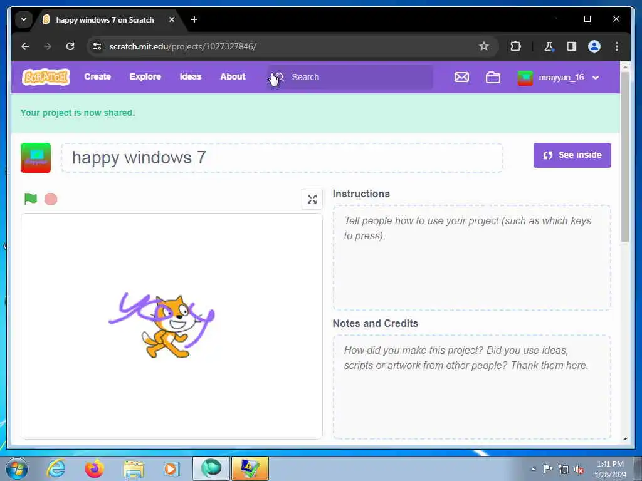Open Windows Media Player from taskbar
The width and height of the screenshot is (642, 481).
171,468
